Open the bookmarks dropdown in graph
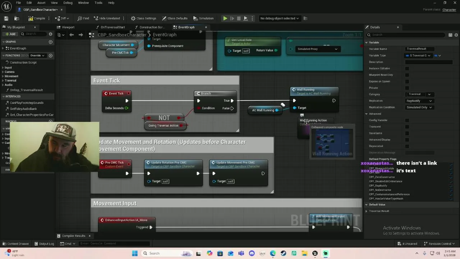The width and height of the screenshot is (460, 259). (60, 35)
